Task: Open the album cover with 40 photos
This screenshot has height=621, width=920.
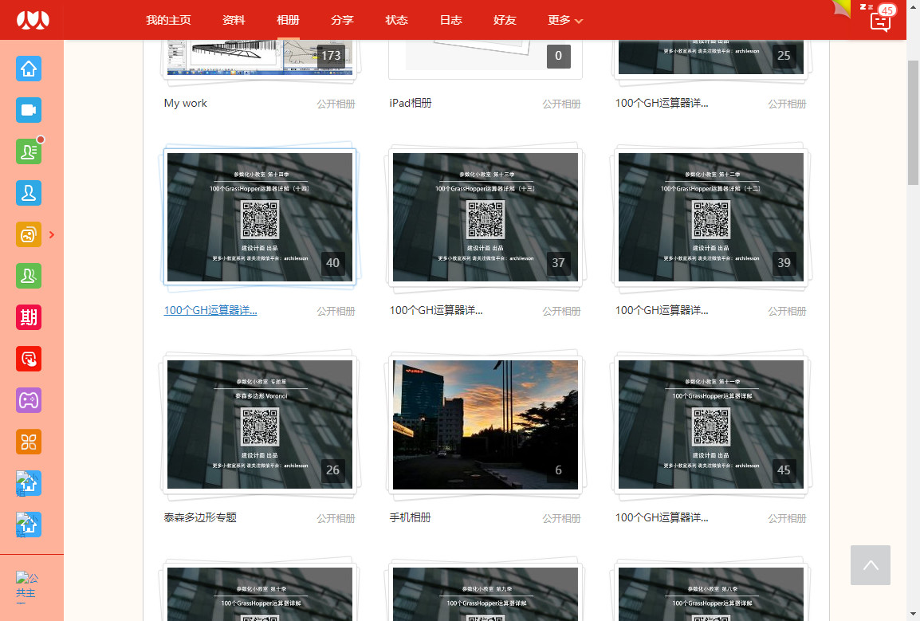Action: (260, 217)
